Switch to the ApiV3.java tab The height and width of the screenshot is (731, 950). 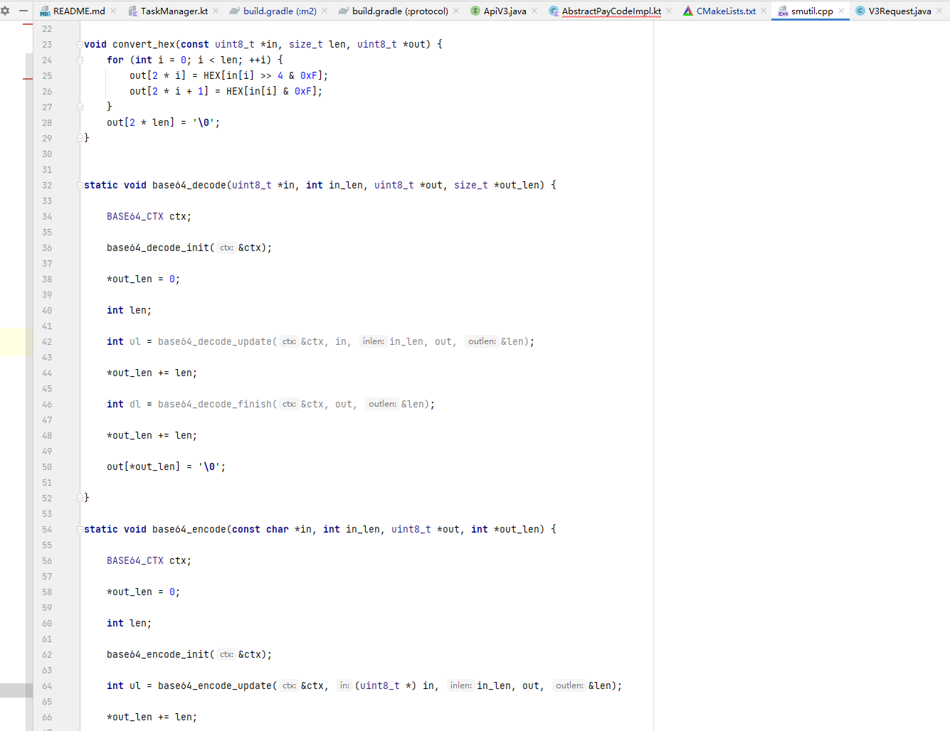[x=505, y=11]
